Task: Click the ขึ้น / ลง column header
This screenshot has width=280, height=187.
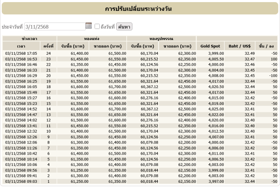Action: coord(266,46)
